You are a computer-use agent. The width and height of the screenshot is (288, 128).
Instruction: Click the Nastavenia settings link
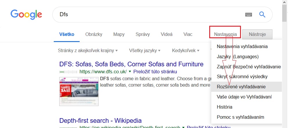coord(225,34)
